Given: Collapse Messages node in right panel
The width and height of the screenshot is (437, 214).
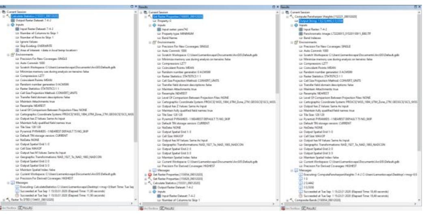Looking at the screenshot, I should pos(292,170).
